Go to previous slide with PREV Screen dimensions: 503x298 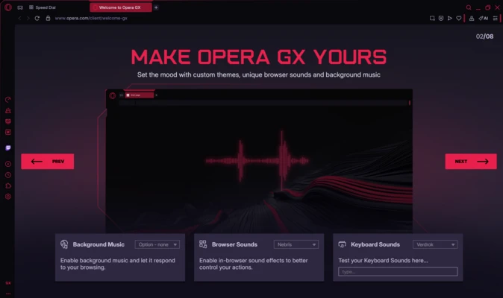click(x=48, y=162)
